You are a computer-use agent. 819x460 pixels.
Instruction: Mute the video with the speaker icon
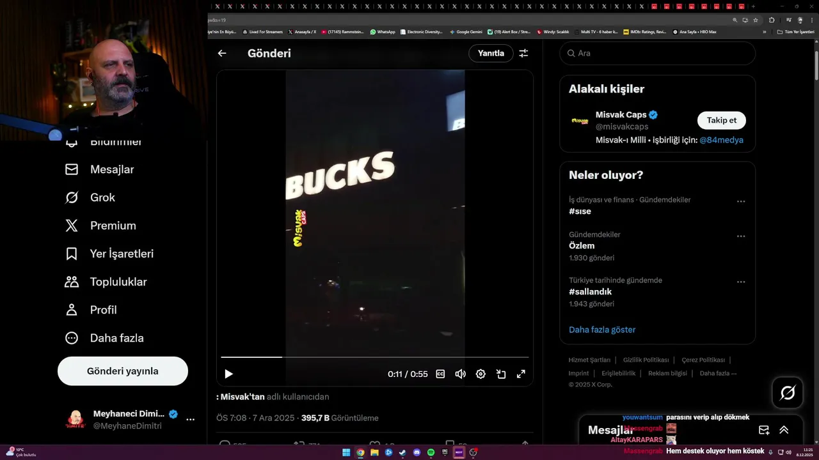[460, 374]
